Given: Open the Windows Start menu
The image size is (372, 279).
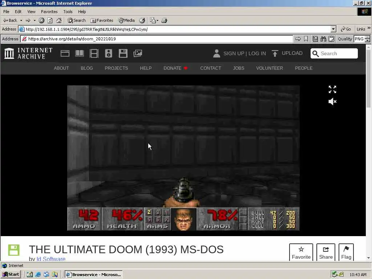Looking at the screenshot, I should 11,275.
